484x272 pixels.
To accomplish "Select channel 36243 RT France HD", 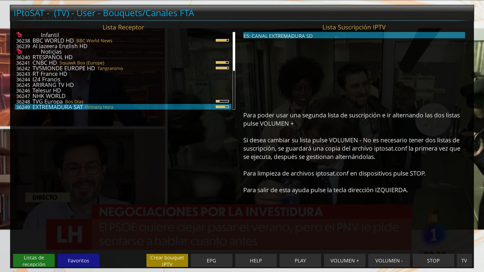I will [x=123, y=74].
